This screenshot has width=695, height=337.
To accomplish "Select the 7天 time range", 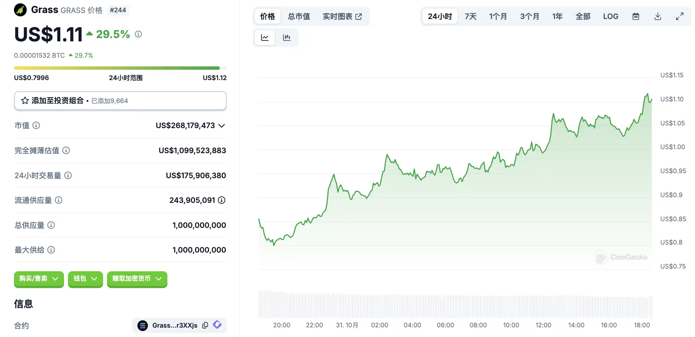I will click(471, 16).
